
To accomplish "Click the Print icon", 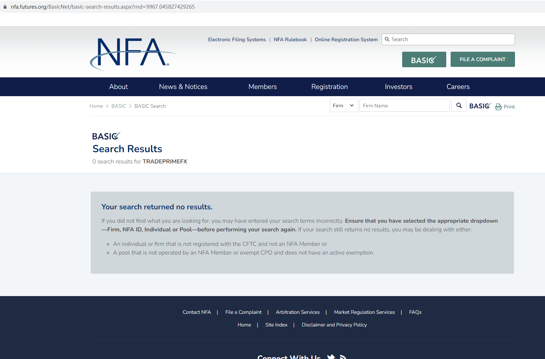I will pyautogui.click(x=498, y=107).
